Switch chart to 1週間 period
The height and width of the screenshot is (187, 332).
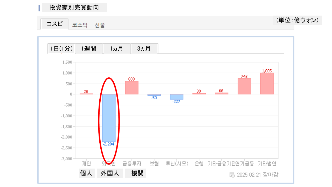click(x=89, y=49)
